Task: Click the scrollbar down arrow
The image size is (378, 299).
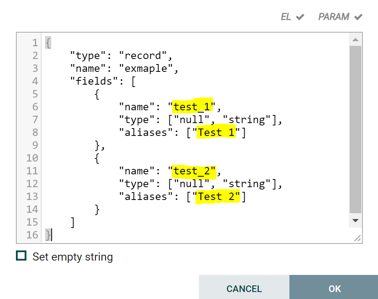Action: [x=355, y=221]
